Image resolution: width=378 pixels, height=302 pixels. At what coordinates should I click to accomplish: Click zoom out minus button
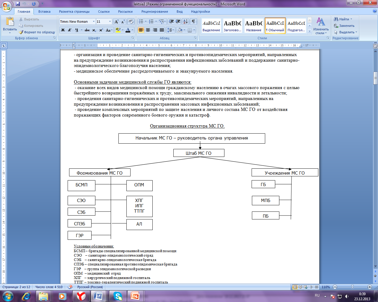click(x=335, y=287)
